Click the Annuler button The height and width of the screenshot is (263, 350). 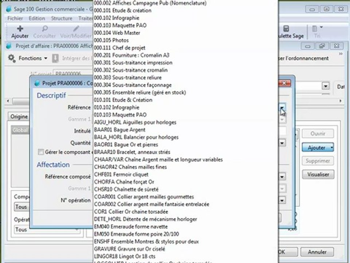(317, 252)
